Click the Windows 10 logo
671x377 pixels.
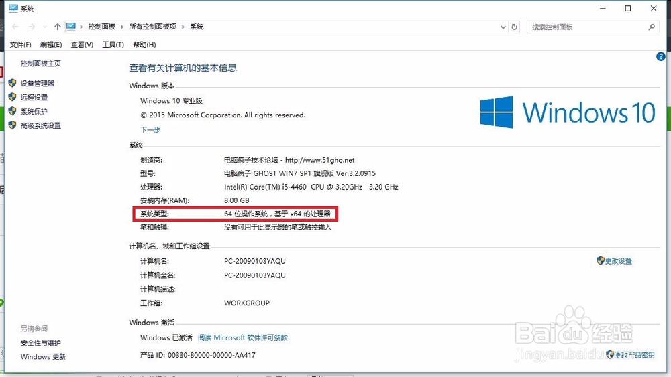tap(568, 112)
